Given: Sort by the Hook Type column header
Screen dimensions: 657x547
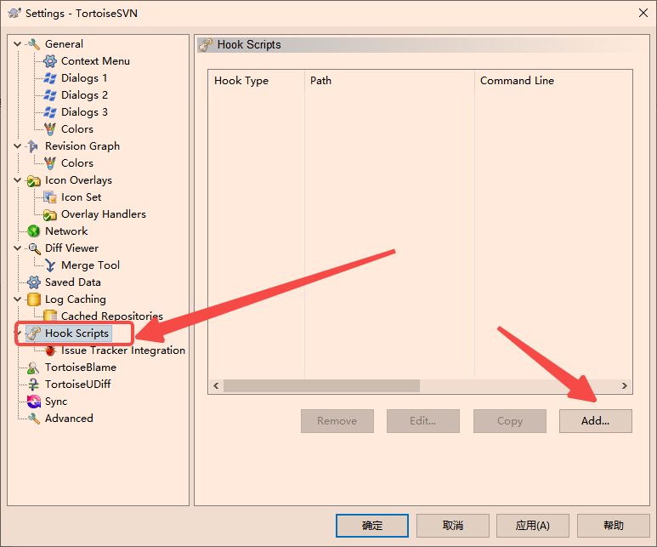Looking at the screenshot, I should [x=257, y=81].
